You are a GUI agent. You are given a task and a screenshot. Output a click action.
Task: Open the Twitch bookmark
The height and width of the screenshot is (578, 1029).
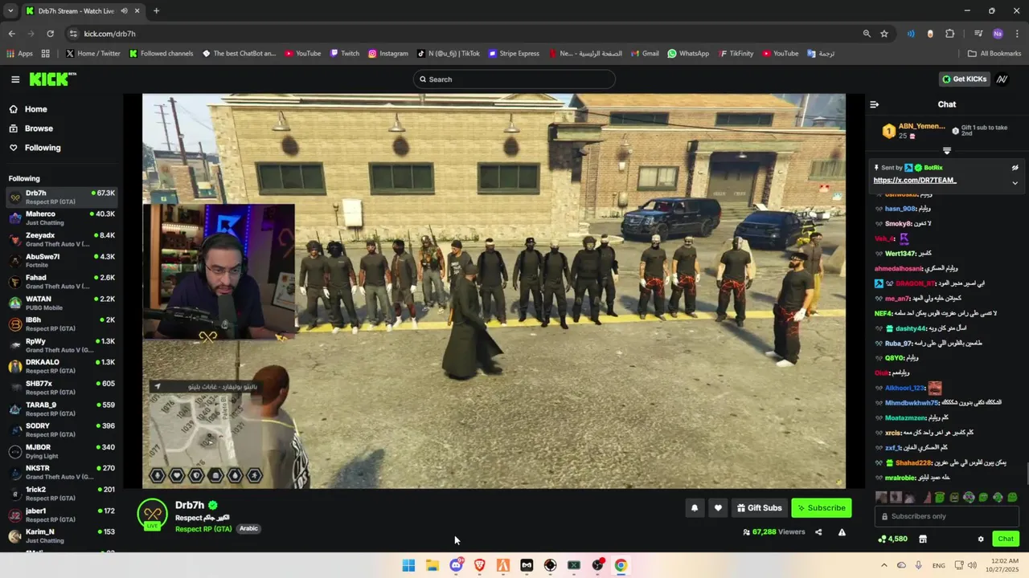344,54
